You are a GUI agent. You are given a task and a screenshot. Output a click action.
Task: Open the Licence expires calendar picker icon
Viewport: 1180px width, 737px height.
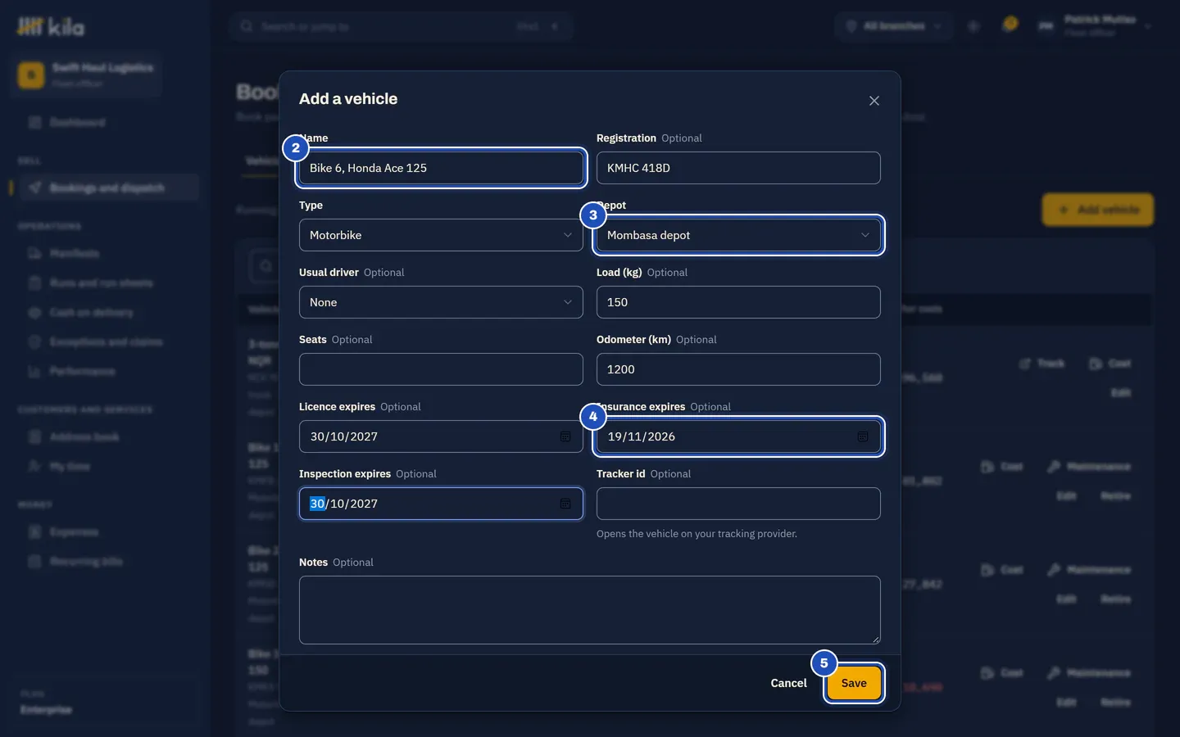[x=565, y=436]
